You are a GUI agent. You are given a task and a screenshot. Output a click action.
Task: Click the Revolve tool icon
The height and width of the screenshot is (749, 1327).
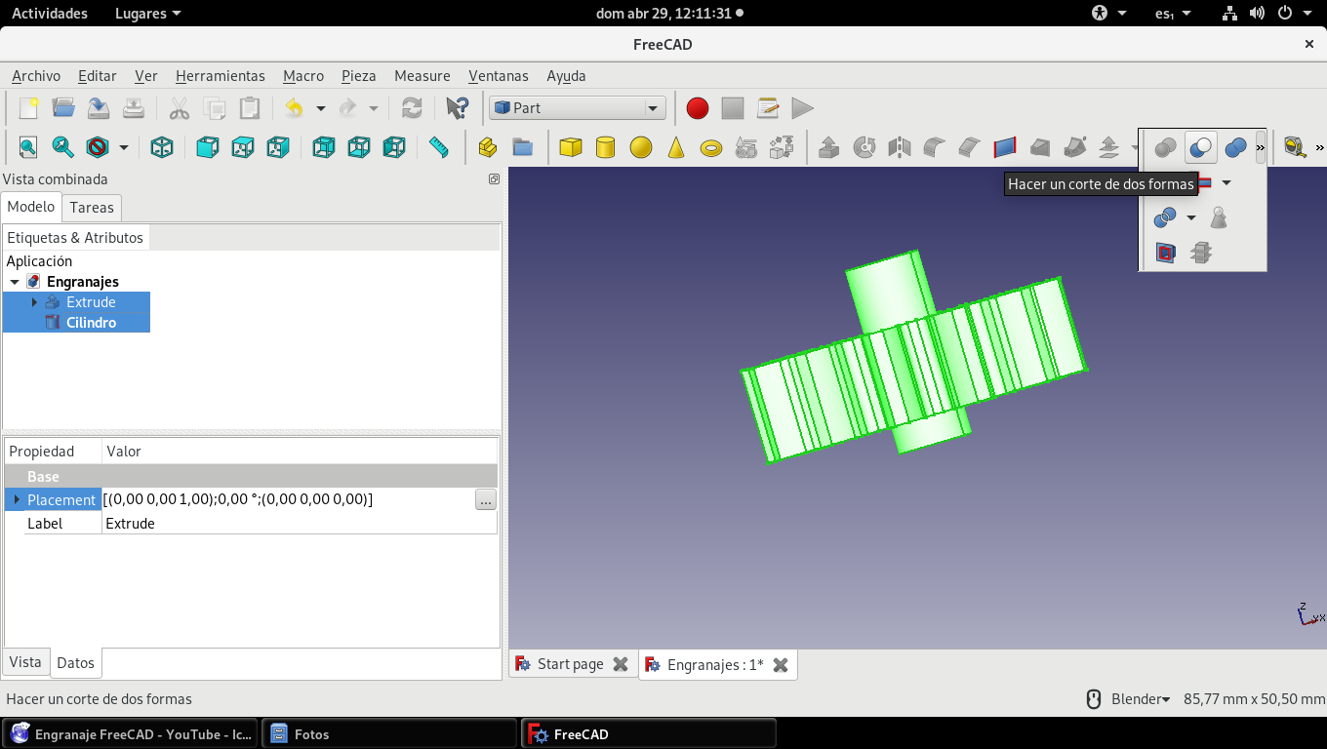[x=864, y=147]
